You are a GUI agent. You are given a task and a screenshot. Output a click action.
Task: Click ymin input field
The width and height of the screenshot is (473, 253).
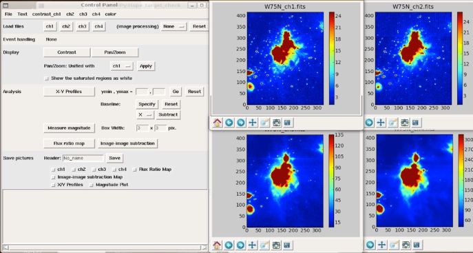click(142, 92)
